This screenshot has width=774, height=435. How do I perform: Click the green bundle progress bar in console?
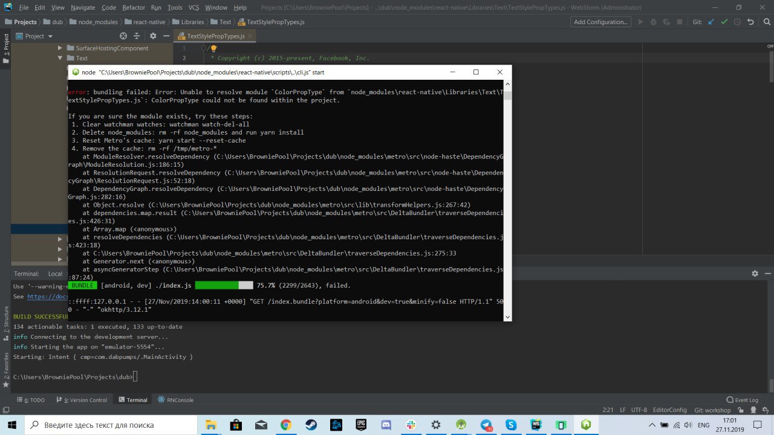224,285
